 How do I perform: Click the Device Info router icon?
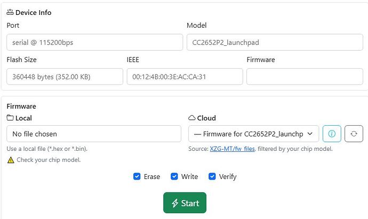pos(10,12)
